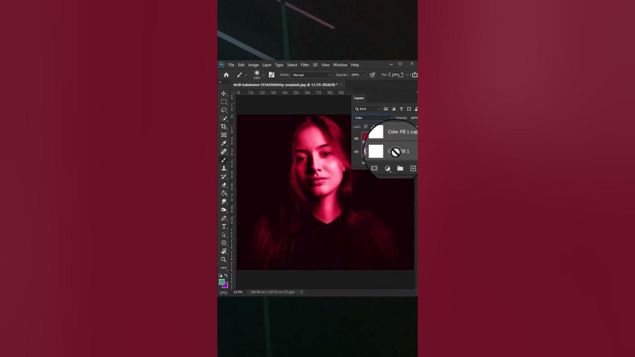This screenshot has height=357, width=635.
Task: Toggle type layer filter in Layers panel
Action: [x=401, y=109]
